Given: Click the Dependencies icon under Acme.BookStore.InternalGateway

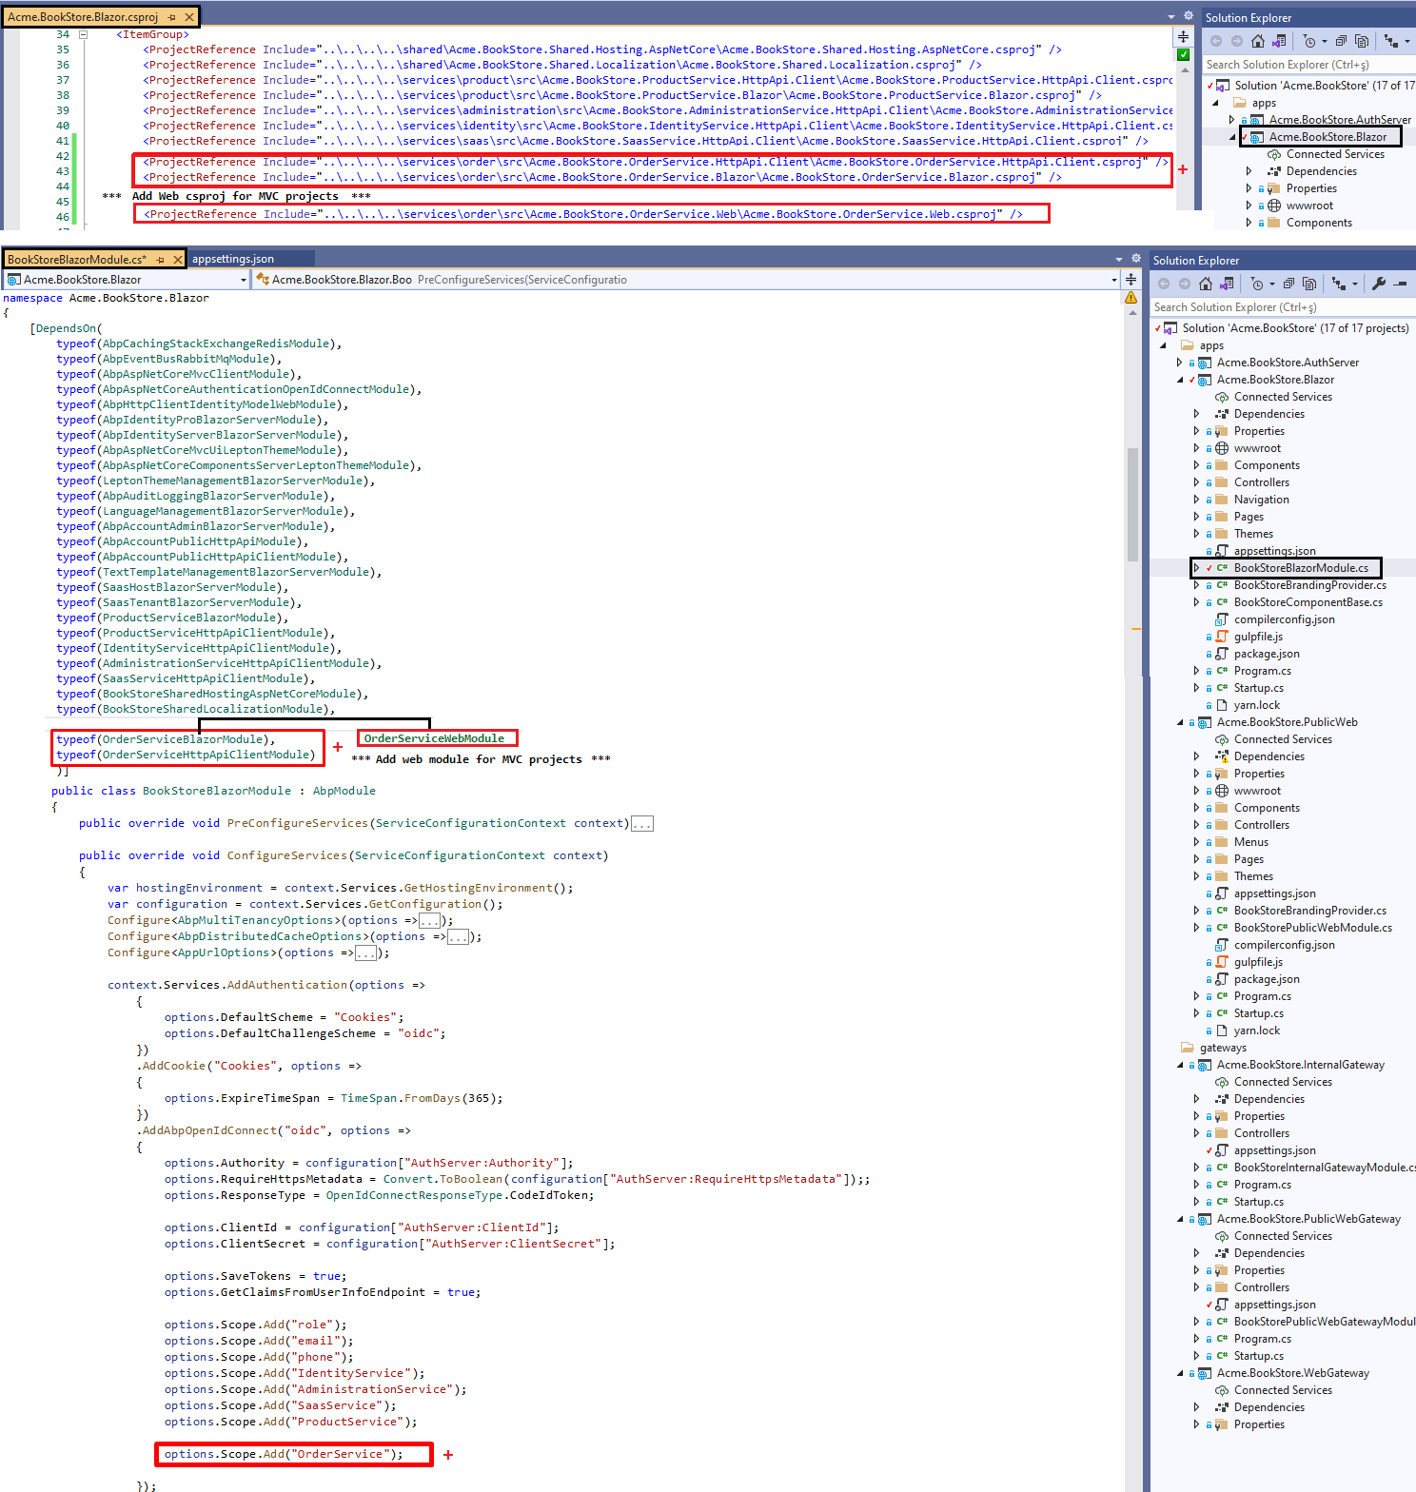Looking at the screenshot, I should (x=1222, y=1099).
